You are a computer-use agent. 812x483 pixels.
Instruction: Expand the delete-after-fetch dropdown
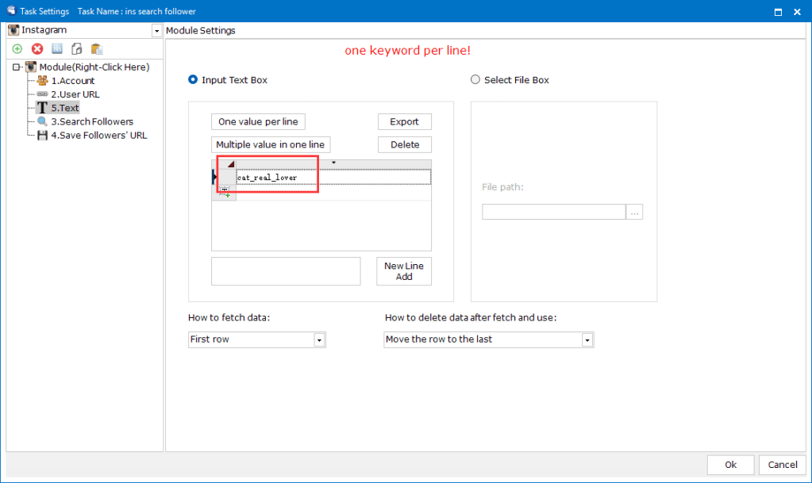point(587,340)
